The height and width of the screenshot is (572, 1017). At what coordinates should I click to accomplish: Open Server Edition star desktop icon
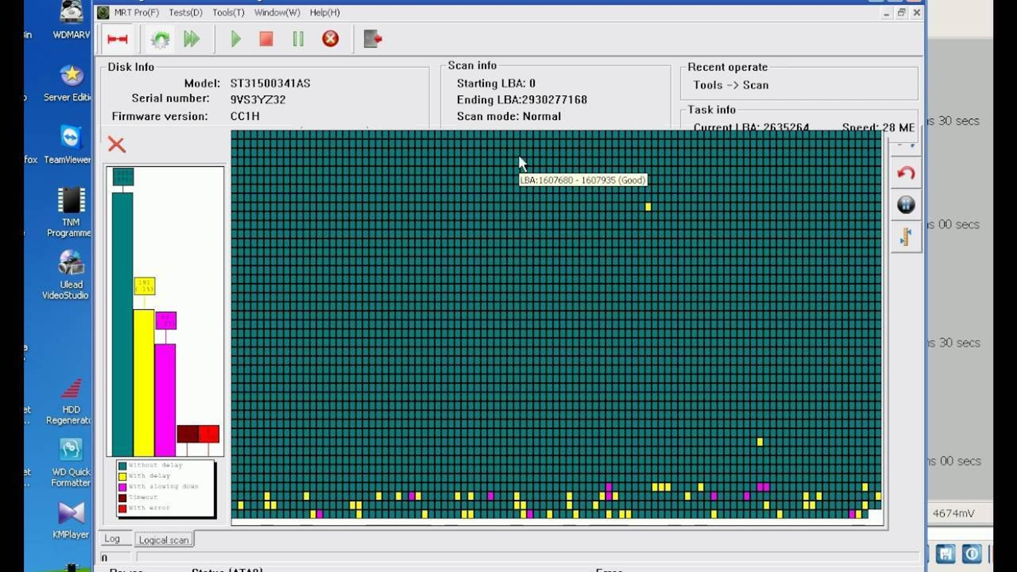coord(71,83)
